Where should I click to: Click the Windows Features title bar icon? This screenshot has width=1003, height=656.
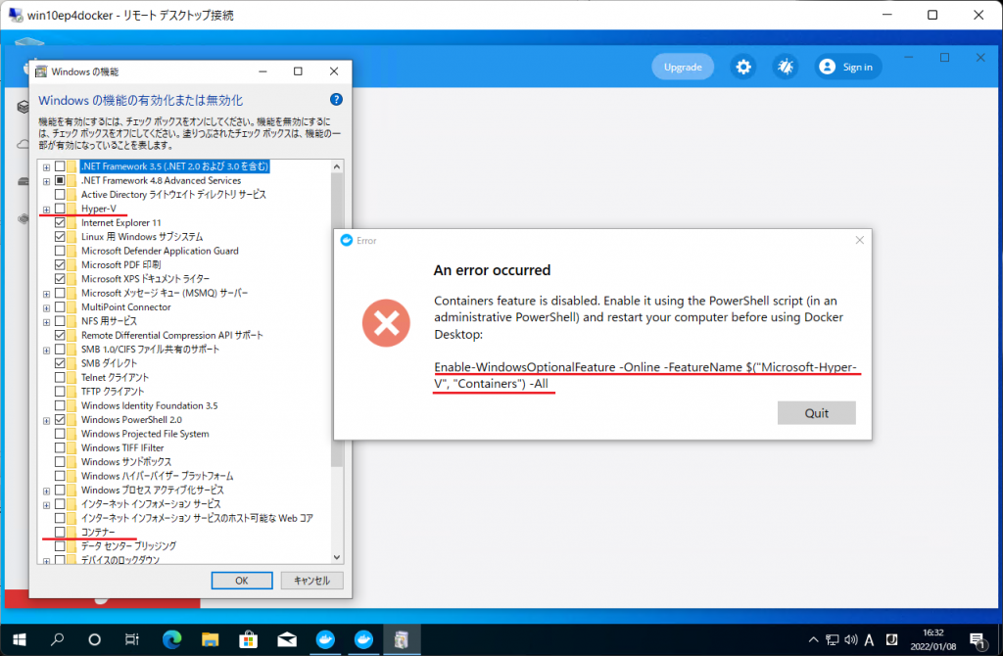[41, 71]
